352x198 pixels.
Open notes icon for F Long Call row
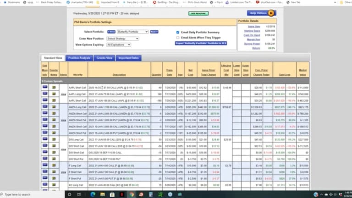tap(54, 165)
